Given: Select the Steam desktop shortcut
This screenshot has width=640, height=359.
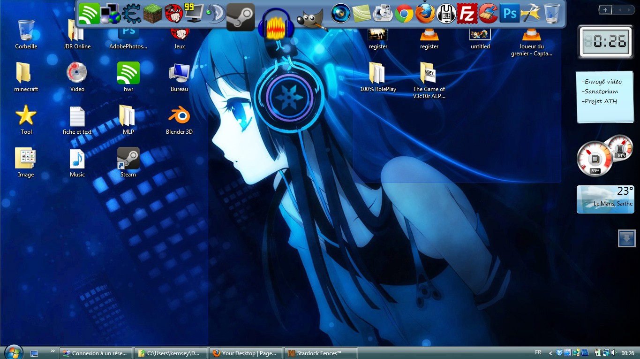Looking at the screenshot, I should (x=128, y=163).
